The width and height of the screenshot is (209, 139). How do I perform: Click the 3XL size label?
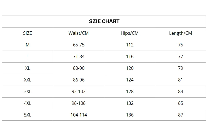[x=27, y=91]
